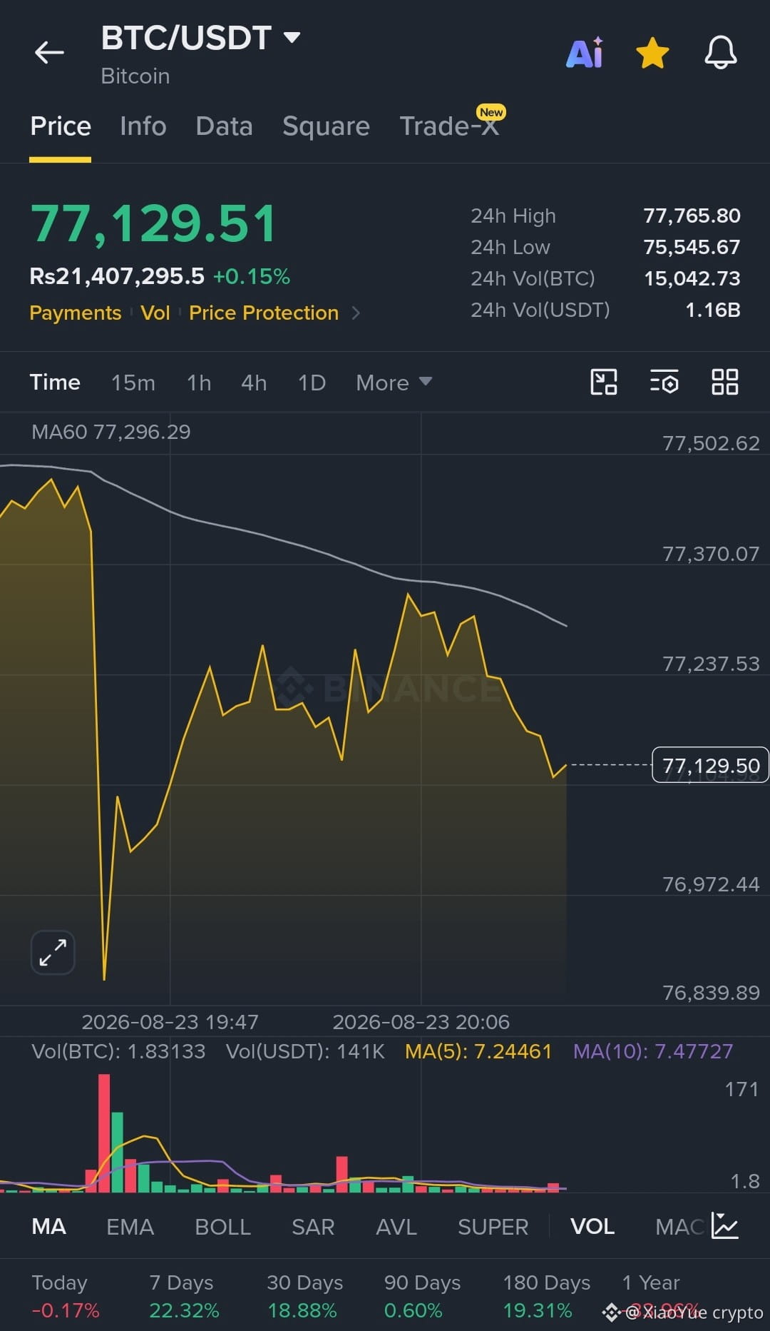Toggle the VOL sub-indicator

coord(592,1227)
